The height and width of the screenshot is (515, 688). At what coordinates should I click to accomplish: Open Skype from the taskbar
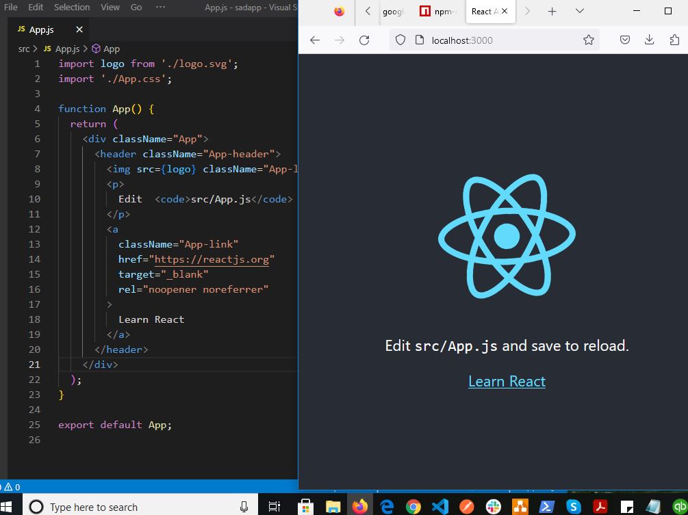574,506
